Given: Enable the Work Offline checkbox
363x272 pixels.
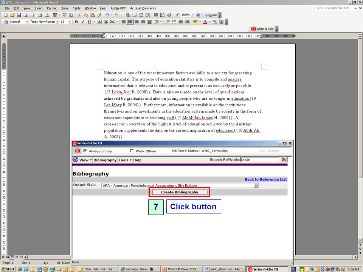Looking at the screenshot, I should pos(132,151).
